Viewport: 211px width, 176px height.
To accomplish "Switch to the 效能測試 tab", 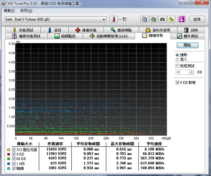I will [23, 30].
